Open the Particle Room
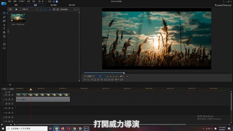The image size is (233, 131). tap(4, 25)
